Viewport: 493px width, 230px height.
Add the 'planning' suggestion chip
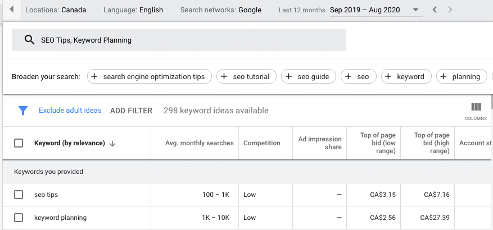coord(462,76)
